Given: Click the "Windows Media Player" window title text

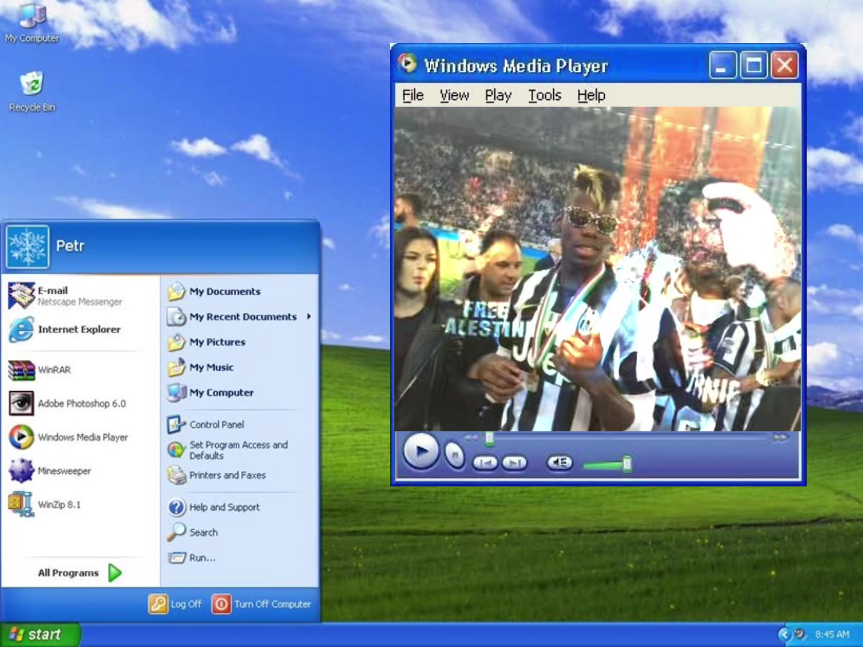Looking at the screenshot, I should coord(516,65).
